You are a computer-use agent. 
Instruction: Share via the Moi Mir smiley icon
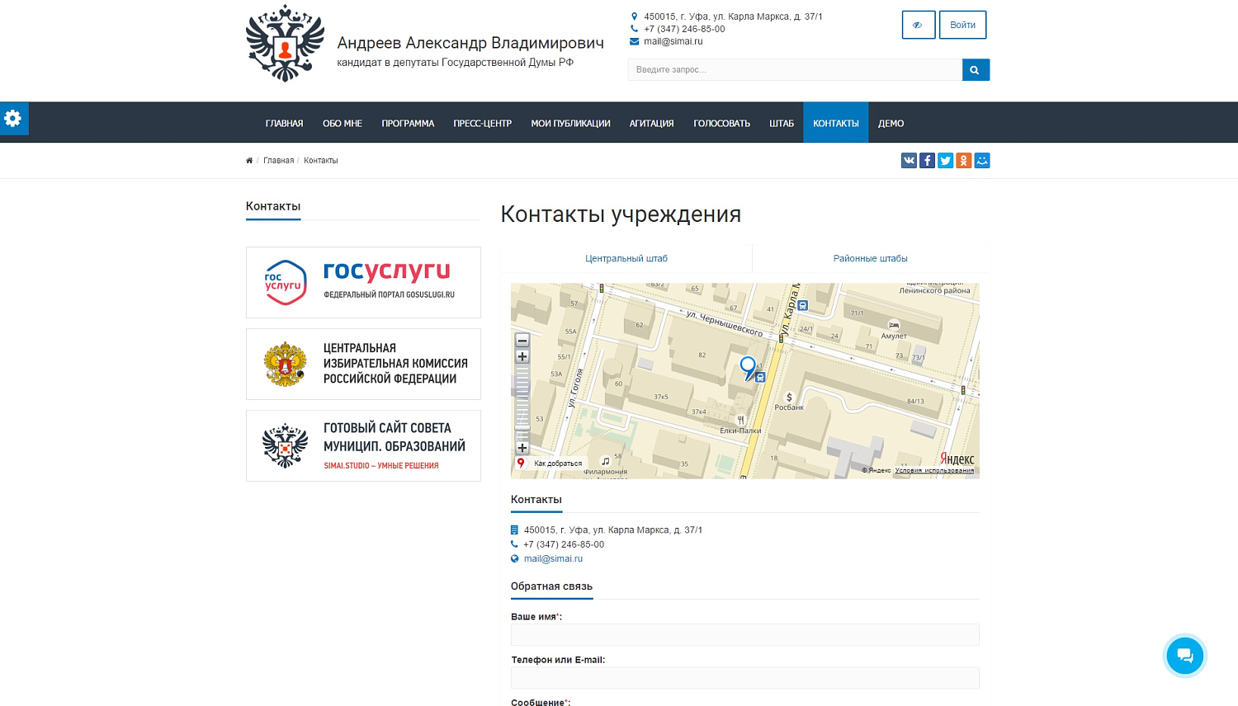(981, 161)
